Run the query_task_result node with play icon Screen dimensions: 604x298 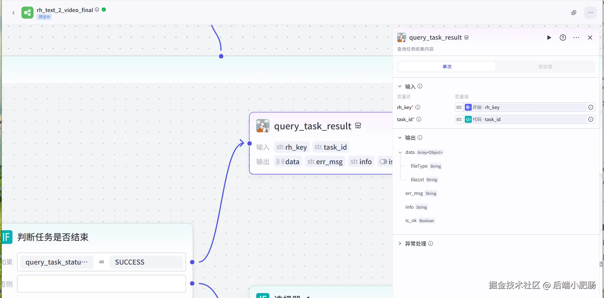coord(549,38)
